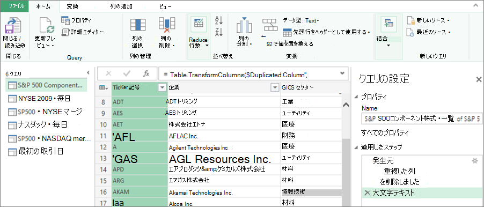Viewport: 484px width, 207px height.
Task: Click the Choose Columns (列の選択) icon
Action: pyautogui.click(x=137, y=26)
